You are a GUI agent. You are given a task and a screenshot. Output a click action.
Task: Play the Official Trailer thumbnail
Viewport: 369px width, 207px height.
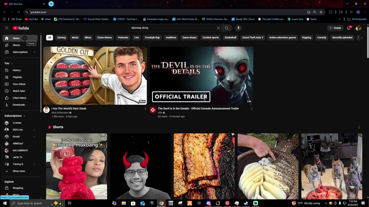coord(202,76)
